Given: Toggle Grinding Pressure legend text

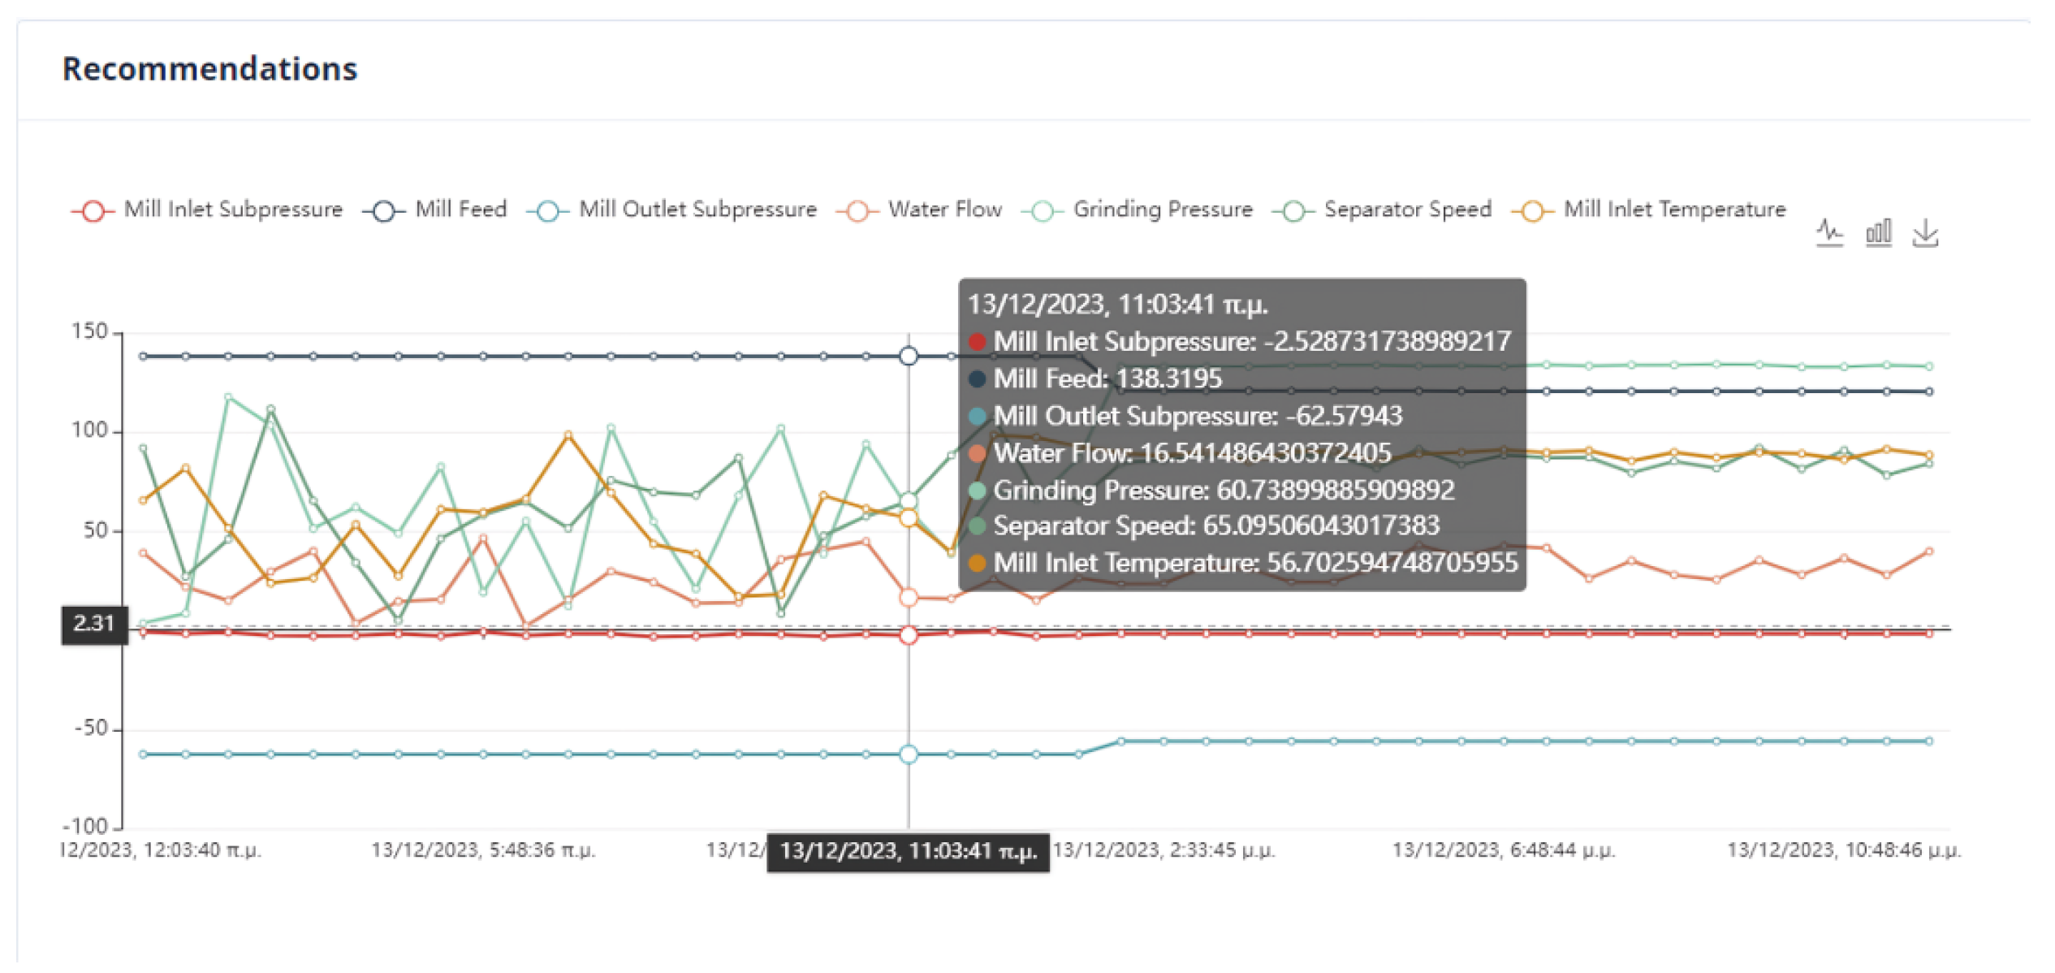Looking at the screenshot, I should (1162, 210).
